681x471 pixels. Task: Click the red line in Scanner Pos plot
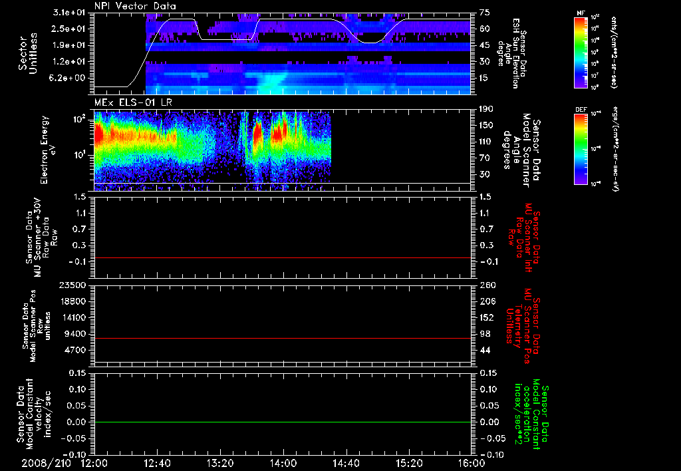[282, 338]
